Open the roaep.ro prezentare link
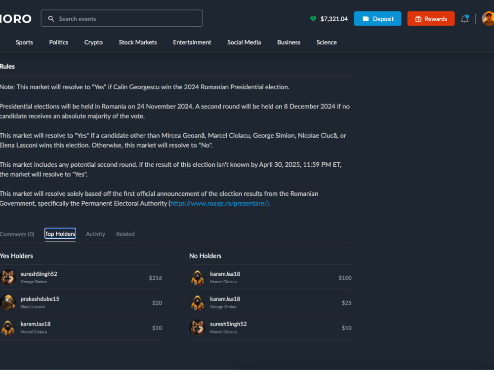Viewport: 494px width, 370px height. coord(220,203)
